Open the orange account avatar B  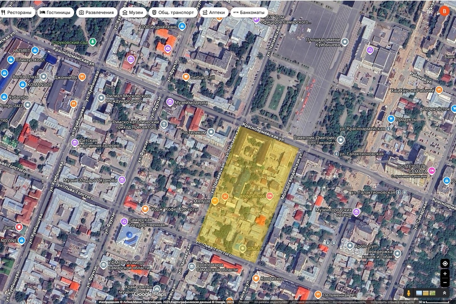444,11
